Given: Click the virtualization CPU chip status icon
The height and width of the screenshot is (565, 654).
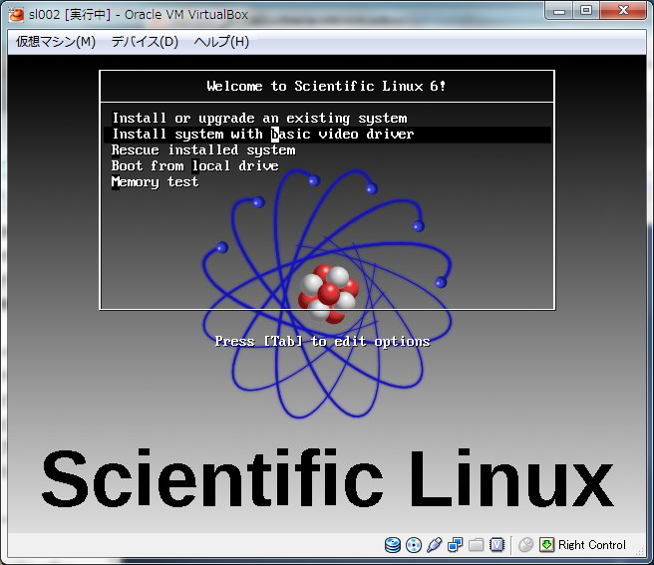Looking at the screenshot, I should [x=496, y=544].
